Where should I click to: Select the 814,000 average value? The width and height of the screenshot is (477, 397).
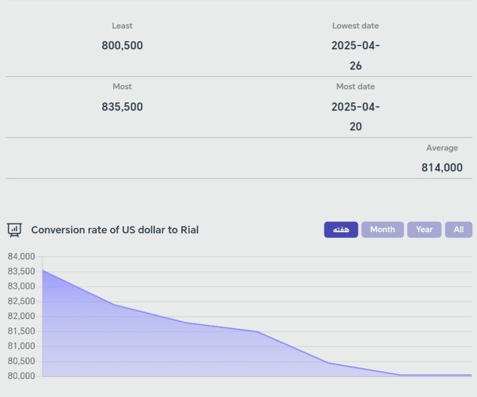pyautogui.click(x=442, y=168)
